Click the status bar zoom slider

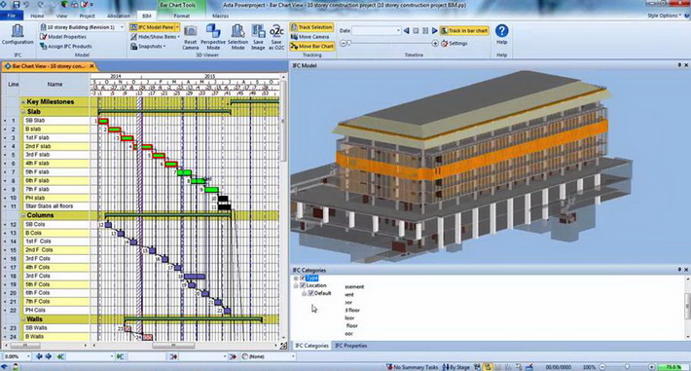626,366
